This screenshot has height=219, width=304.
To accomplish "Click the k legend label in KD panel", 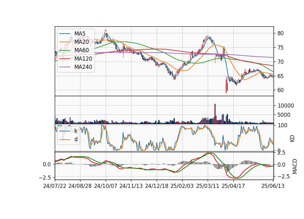I will [76, 131].
